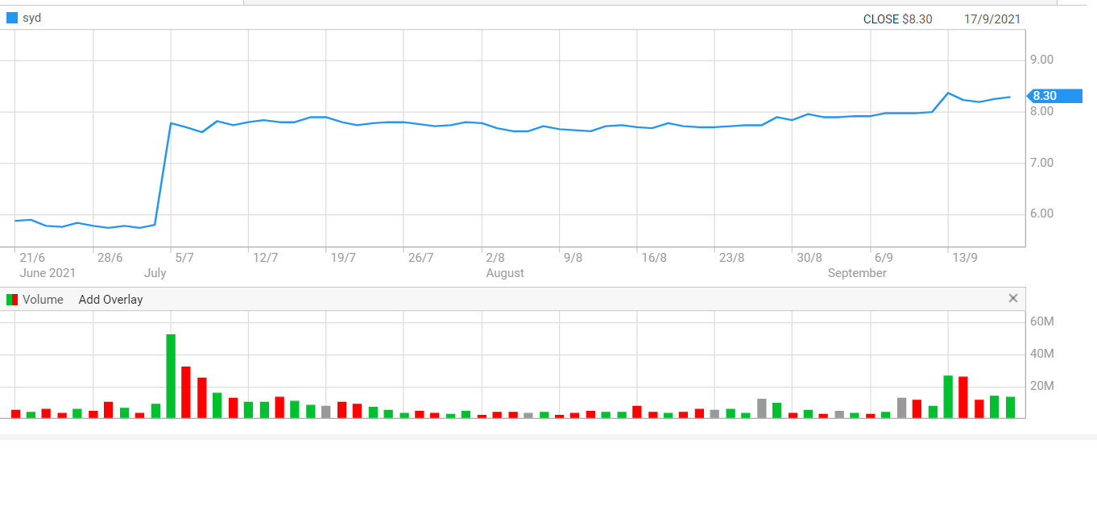
Task: Click the 28/6 date axis label
Action: click(x=110, y=258)
